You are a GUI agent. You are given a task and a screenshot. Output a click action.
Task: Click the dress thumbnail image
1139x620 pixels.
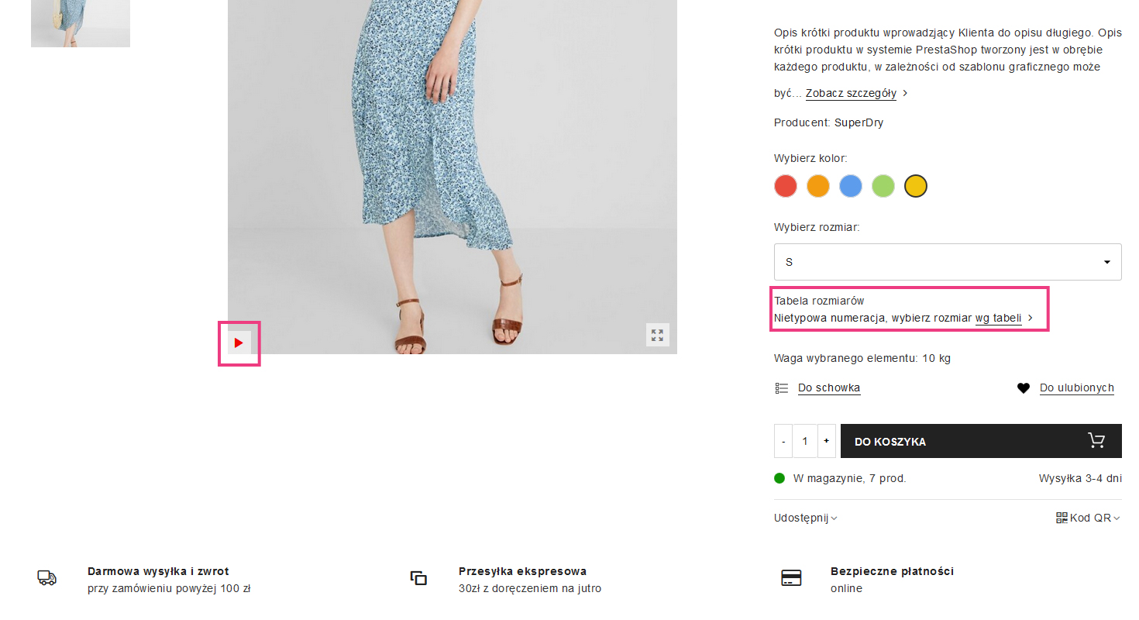pos(81,23)
